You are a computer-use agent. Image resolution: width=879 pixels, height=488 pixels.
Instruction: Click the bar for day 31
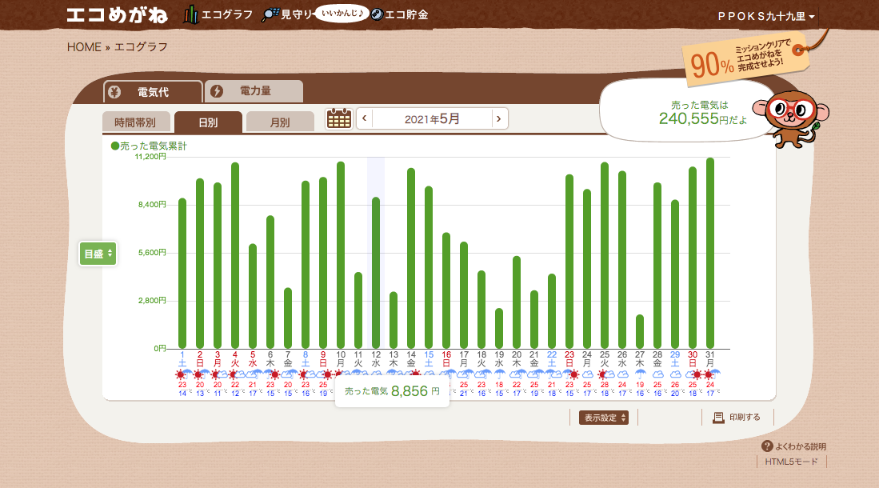[710, 253]
